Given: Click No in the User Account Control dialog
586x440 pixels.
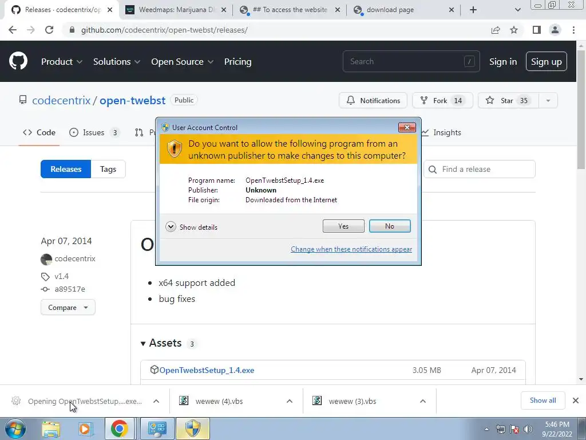Looking at the screenshot, I should click(x=390, y=226).
